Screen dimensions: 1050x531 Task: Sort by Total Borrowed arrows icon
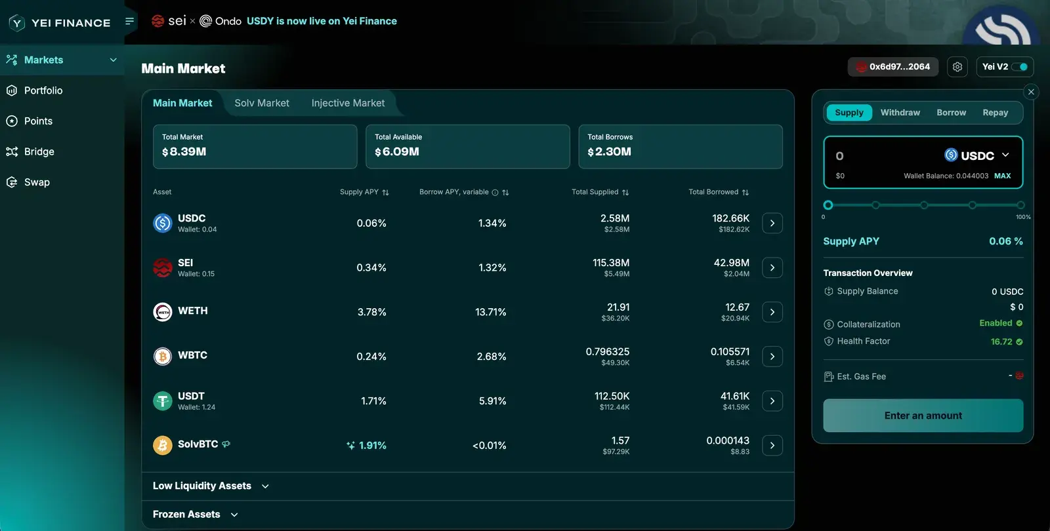point(745,193)
